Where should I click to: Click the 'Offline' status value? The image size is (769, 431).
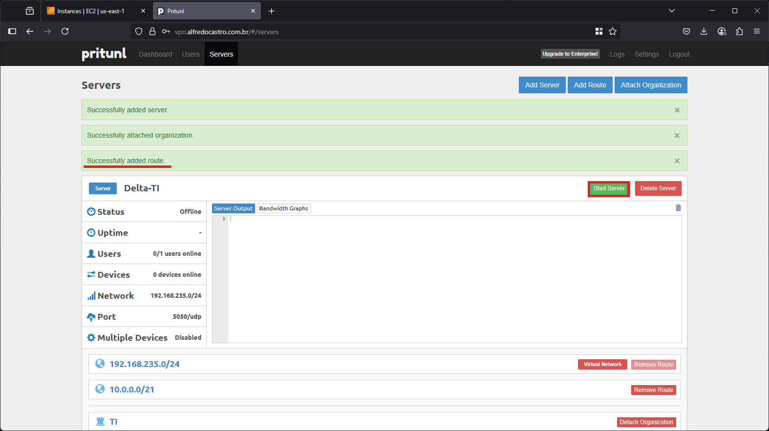[191, 212]
